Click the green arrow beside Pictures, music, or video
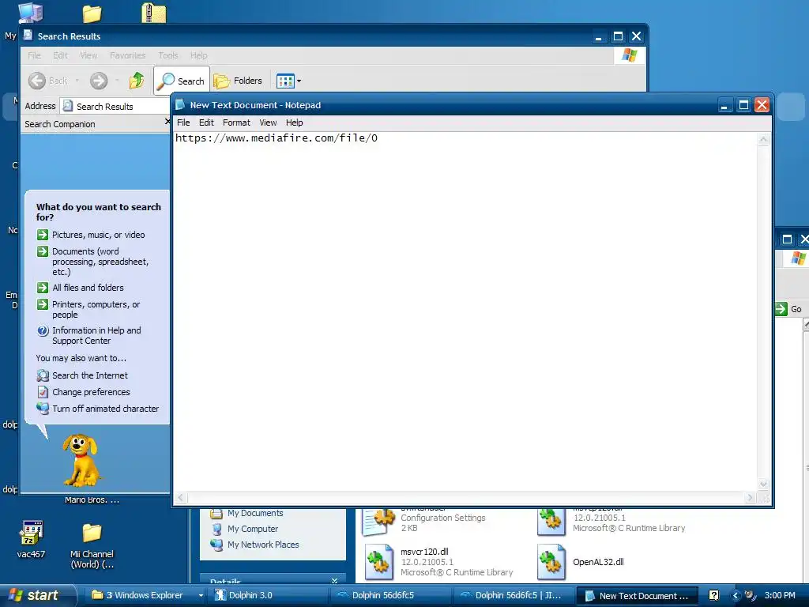The image size is (809, 607). click(43, 235)
